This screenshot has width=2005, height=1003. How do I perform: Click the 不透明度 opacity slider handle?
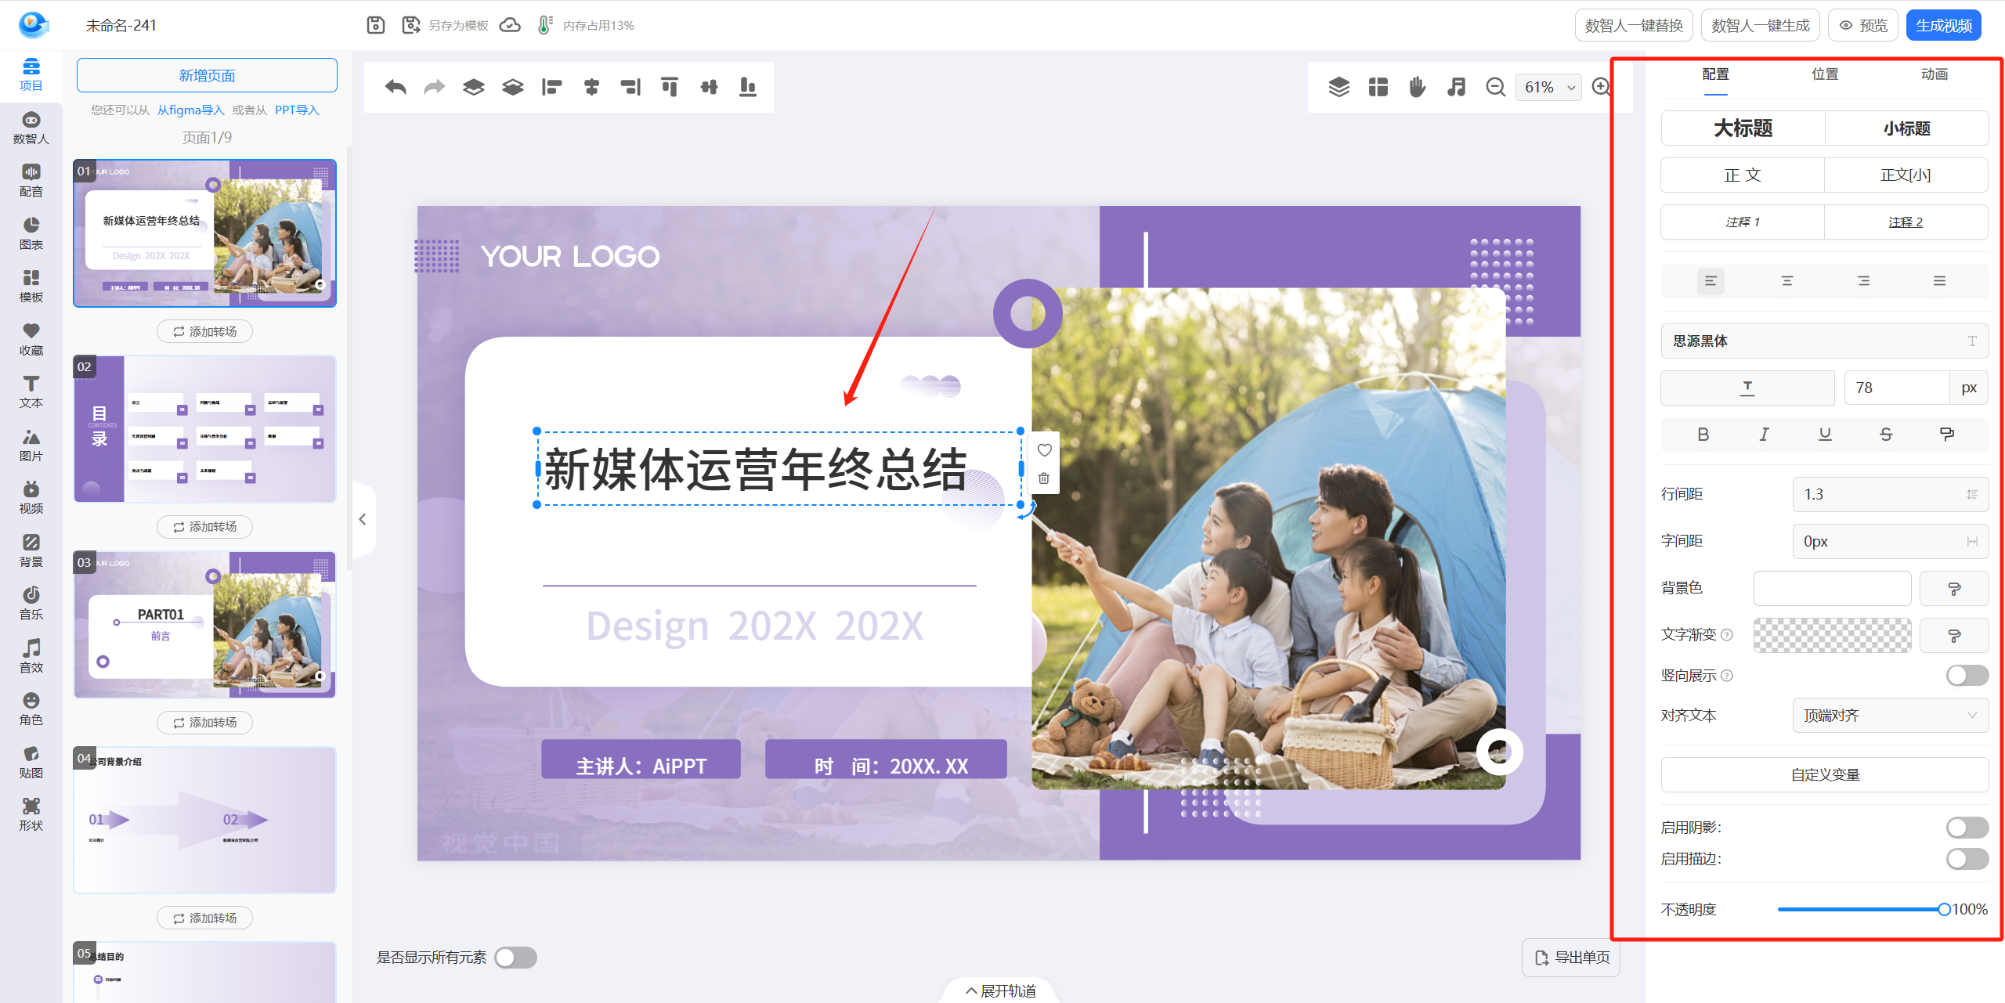1944,909
